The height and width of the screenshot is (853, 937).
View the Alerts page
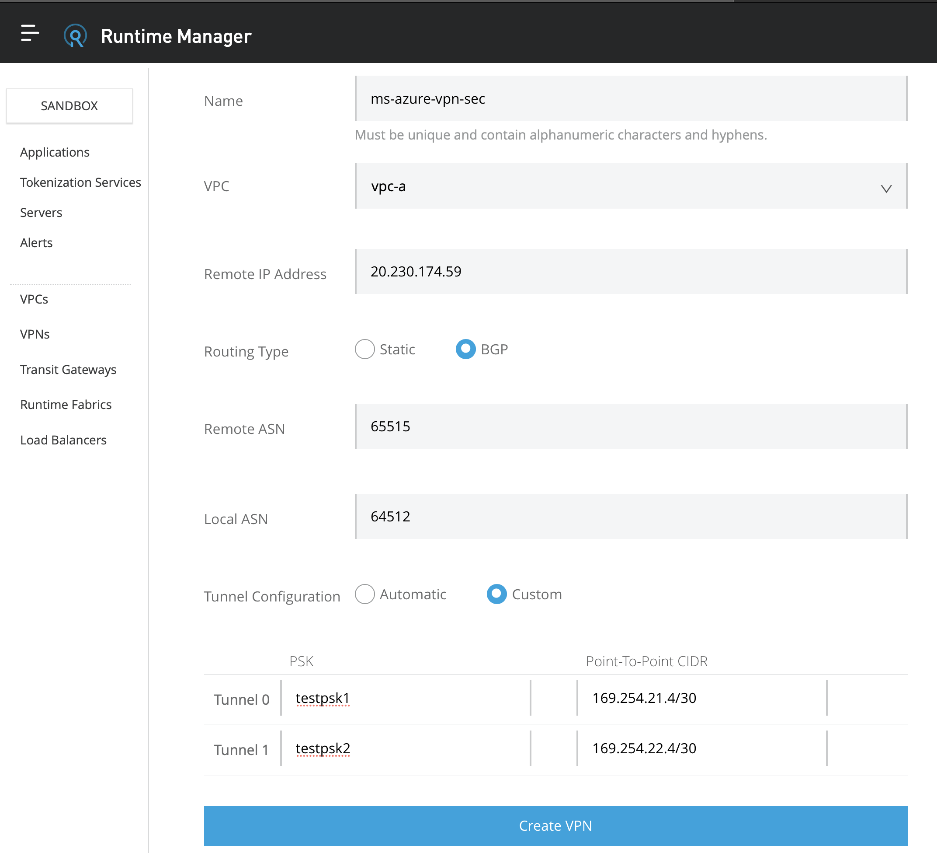coord(36,242)
